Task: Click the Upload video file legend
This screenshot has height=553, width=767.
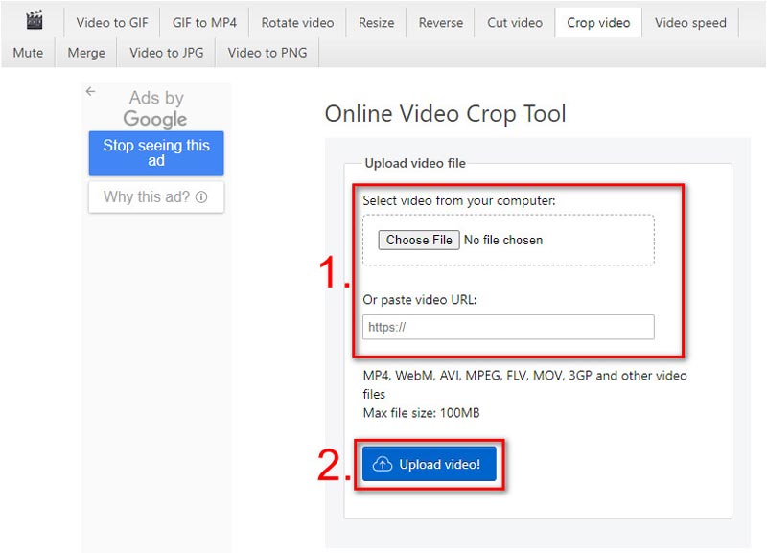Action: pos(415,163)
